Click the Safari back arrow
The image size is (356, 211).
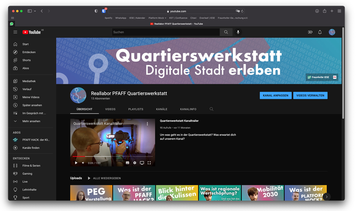pos(42,11)
